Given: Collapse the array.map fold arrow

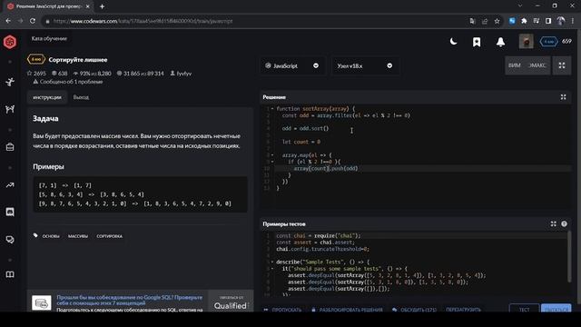Looking at the screenshot, I should [272, 155].
